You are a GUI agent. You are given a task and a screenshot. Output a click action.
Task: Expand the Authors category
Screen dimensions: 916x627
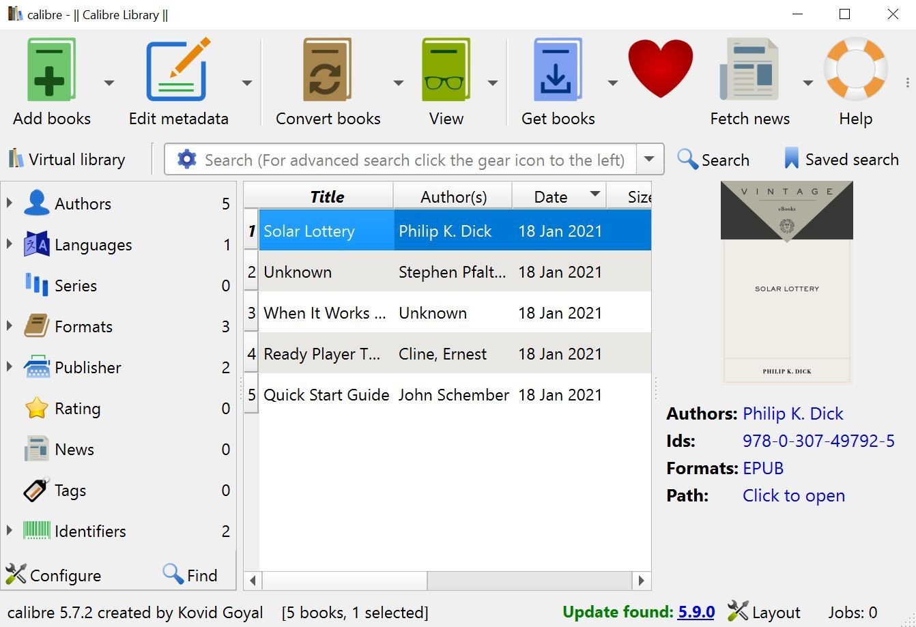[10, 203]
